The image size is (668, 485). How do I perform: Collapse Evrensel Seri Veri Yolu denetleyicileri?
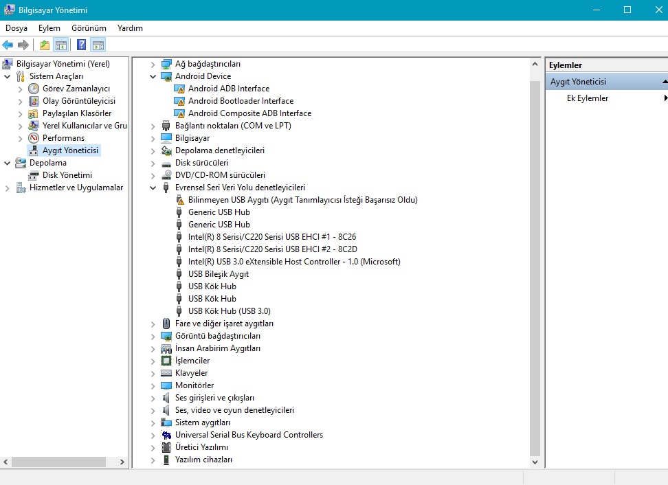pyautogui.click(x=153, y=188)
